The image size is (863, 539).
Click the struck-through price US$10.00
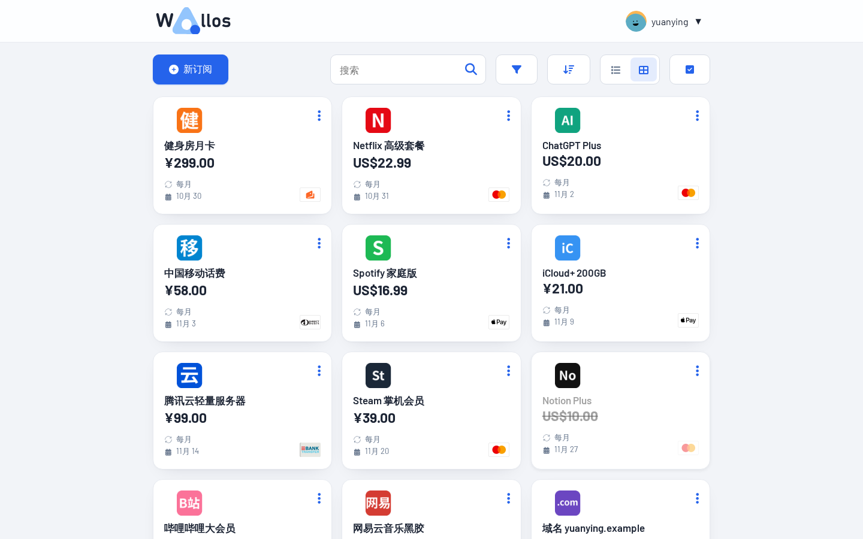tap(570, 416)
